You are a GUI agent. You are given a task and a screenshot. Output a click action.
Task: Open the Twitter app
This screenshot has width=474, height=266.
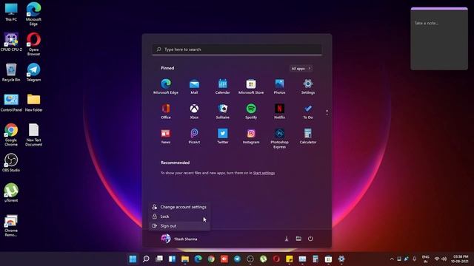pyautogui.click(x=222, y=136)
